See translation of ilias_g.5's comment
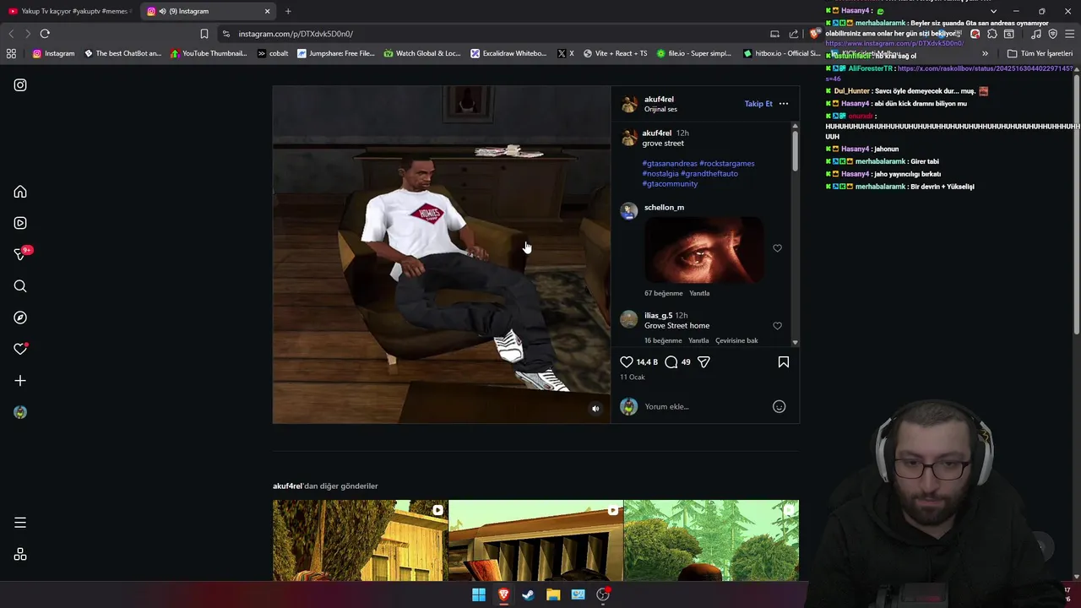 (x=736, y=341)
